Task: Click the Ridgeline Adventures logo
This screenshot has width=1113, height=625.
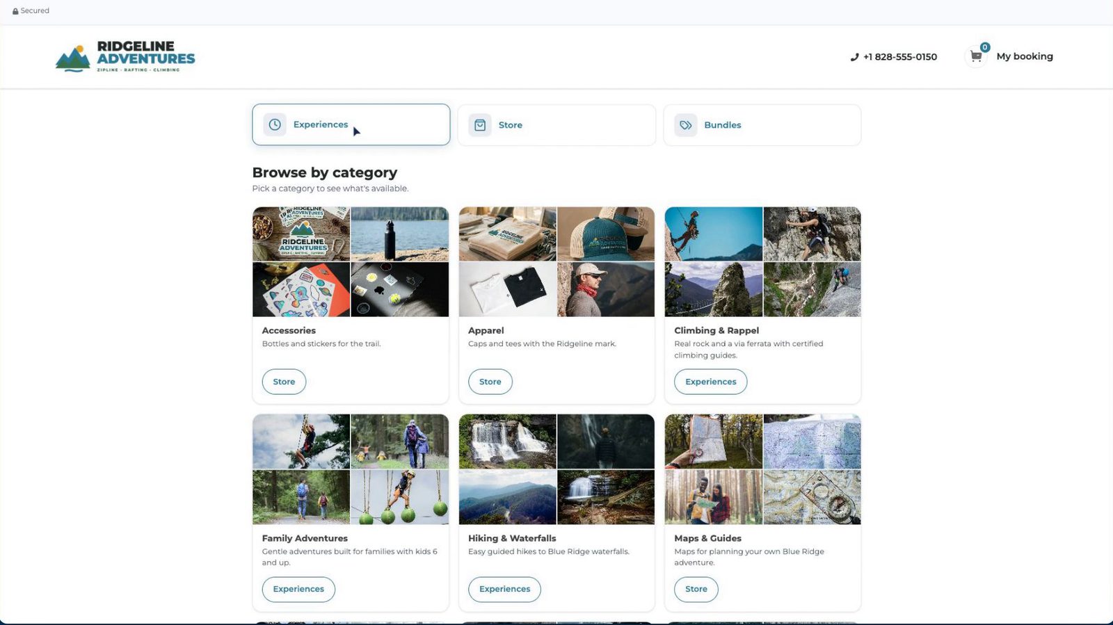Action: (125, 56)
